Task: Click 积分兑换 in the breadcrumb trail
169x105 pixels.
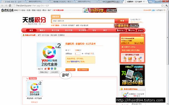Action: (x=46, y=35)
